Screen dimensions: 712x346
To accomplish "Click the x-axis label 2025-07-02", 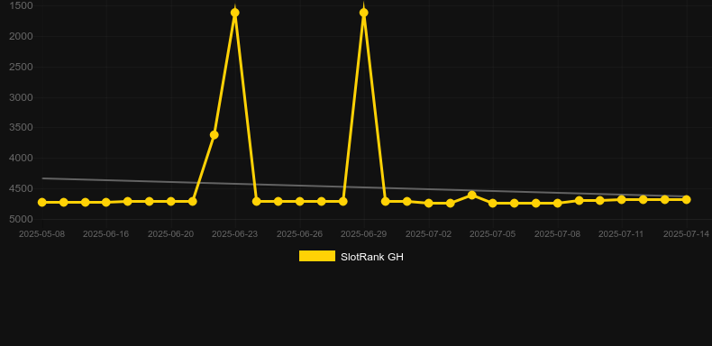I will click(428, 234).
